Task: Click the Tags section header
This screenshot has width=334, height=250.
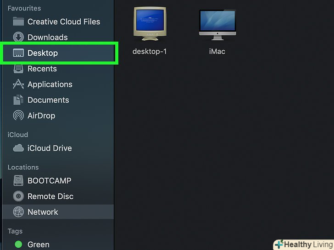Action: click(x=15, y=231)
